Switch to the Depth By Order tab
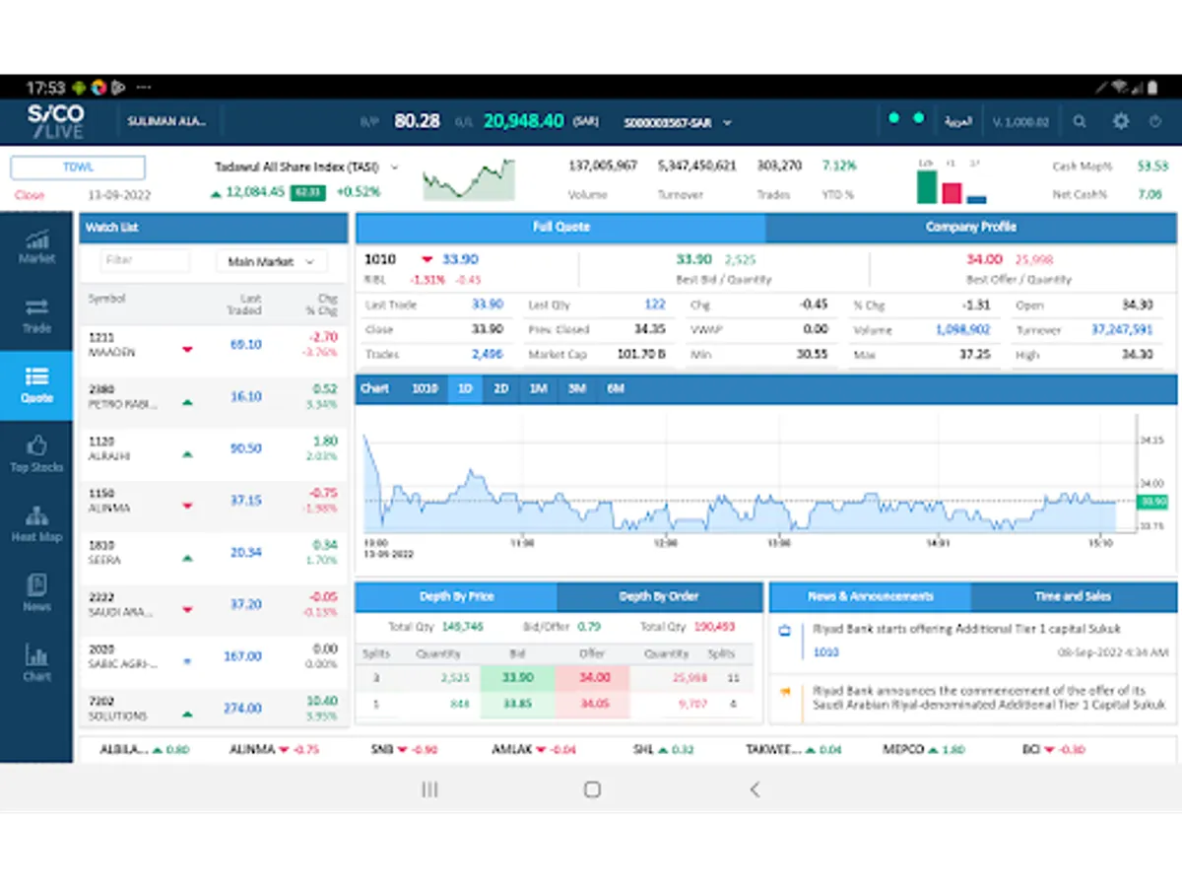 pos(659,597)
